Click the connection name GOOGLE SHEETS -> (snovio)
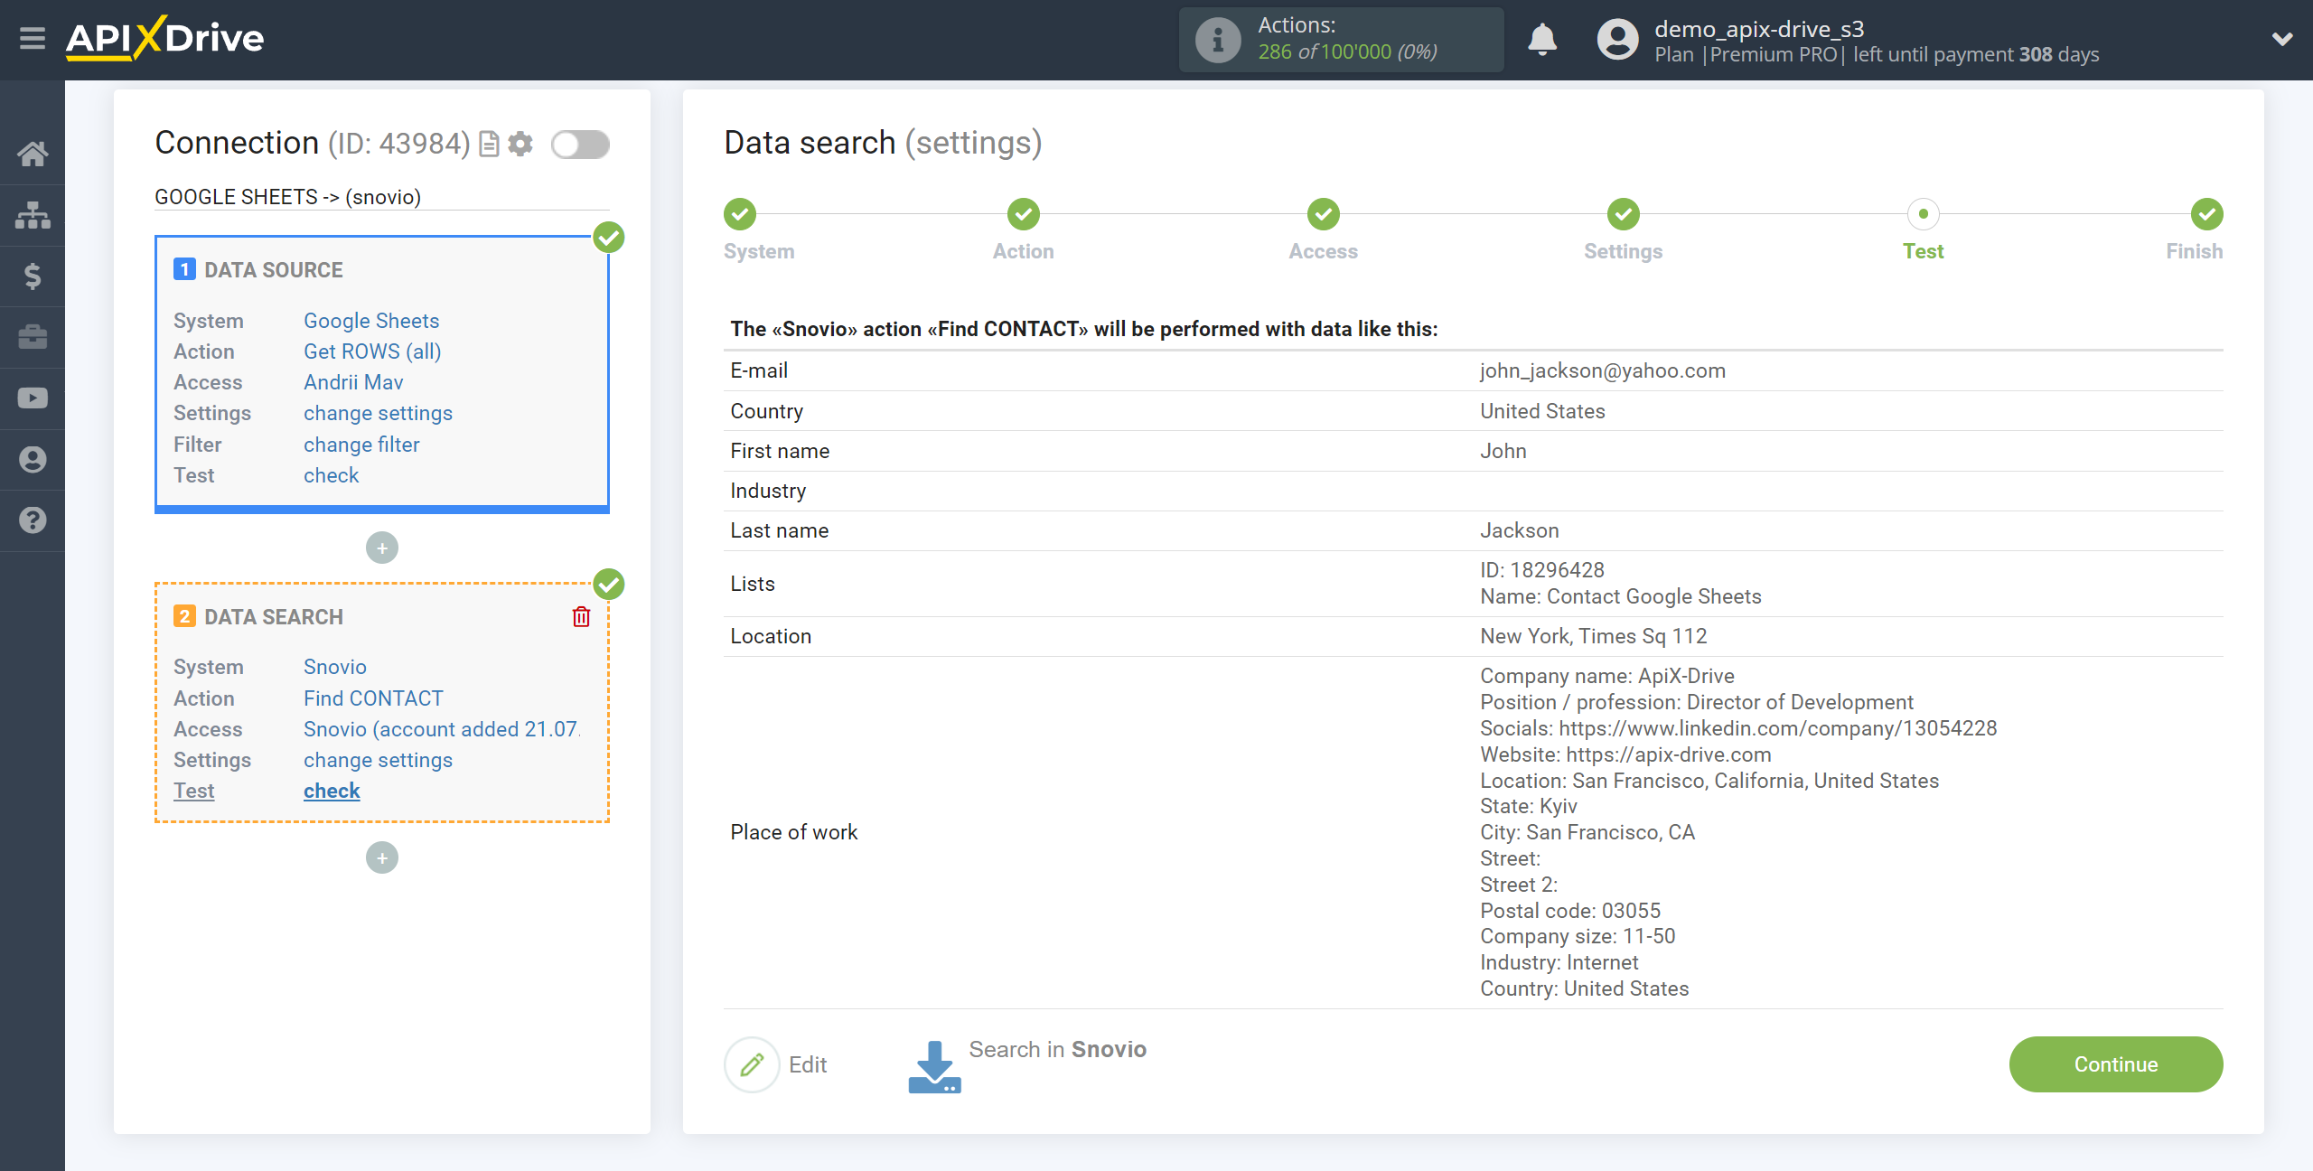The height and width of the screenshot is (1171, 2313). [287, 197]
